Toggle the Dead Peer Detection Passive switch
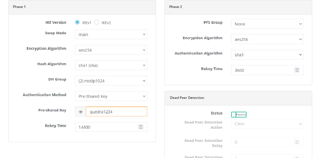The height and width of the screenshot is (158, 321). [239, 114]
